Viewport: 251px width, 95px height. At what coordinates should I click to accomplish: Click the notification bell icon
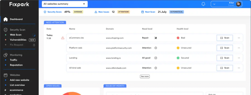203,4
